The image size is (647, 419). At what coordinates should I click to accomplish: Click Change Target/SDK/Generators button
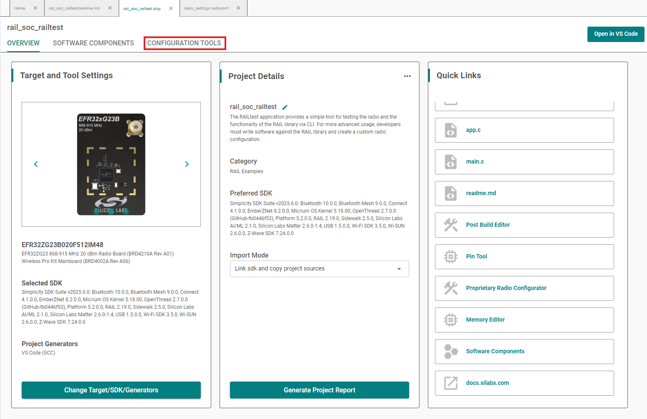111,390
